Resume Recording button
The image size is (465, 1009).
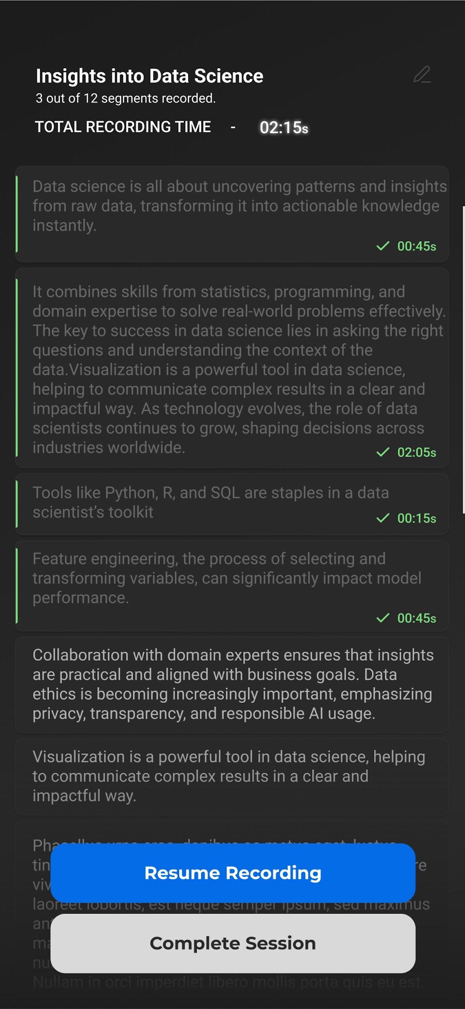(x=233, y=873)
